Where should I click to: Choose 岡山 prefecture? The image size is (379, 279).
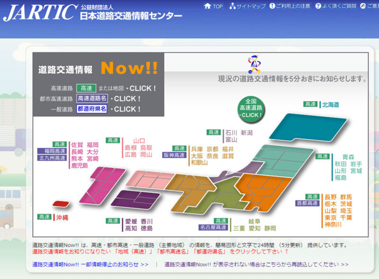(x=146, y=154)
